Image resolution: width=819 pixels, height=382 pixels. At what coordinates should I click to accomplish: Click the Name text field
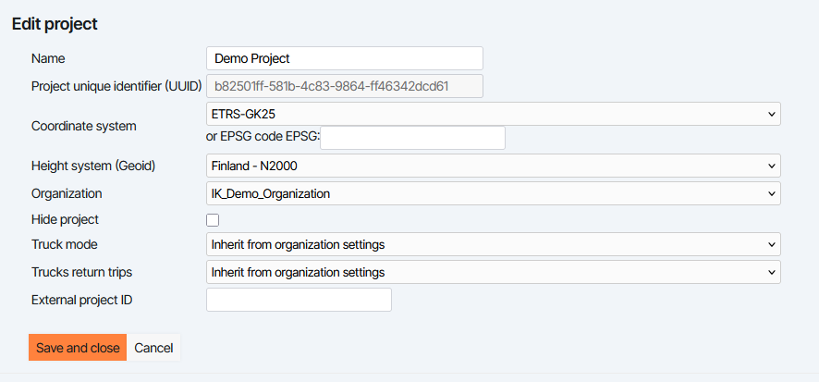click(344, 58)
